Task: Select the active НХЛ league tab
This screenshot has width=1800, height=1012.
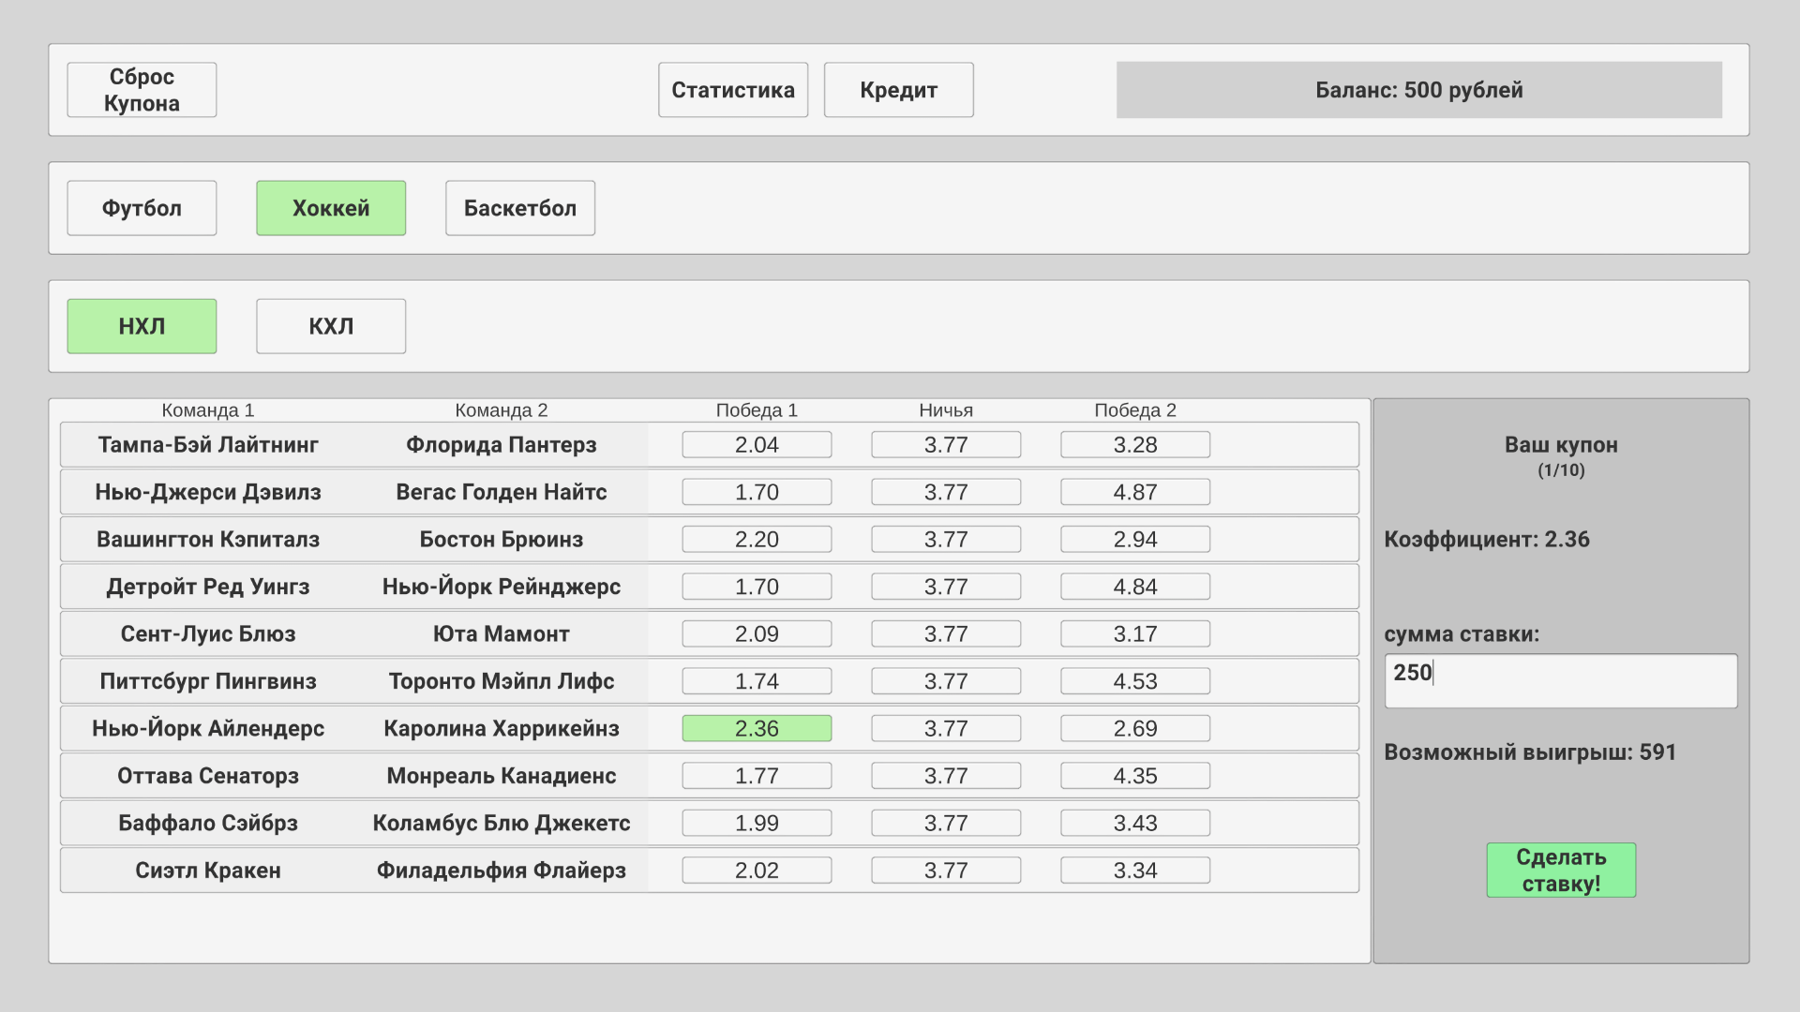Action: [142, 326]
